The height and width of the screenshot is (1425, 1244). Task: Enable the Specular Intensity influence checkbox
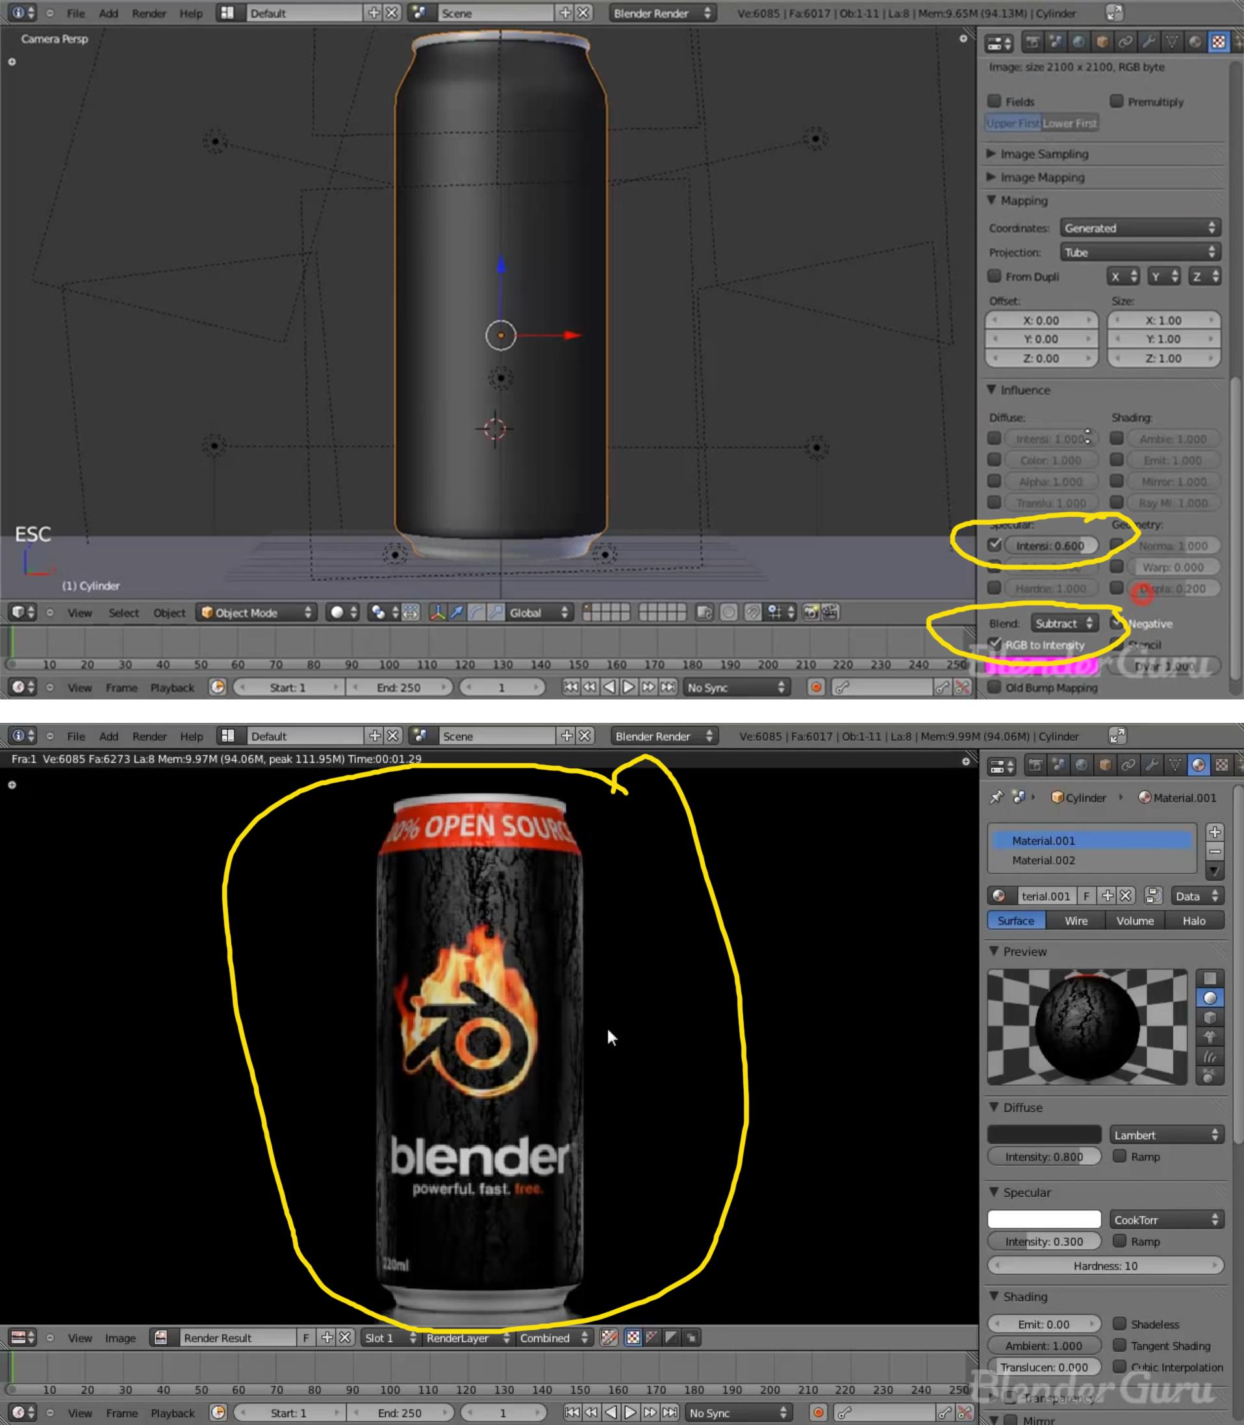pos(995,545)
